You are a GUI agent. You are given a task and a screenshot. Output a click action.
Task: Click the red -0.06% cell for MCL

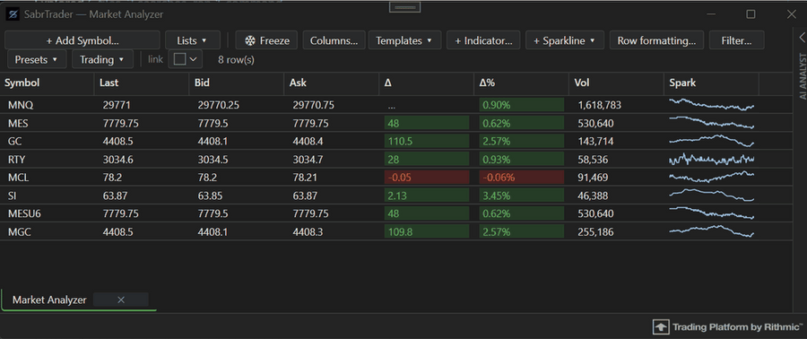tap(521, 178)
